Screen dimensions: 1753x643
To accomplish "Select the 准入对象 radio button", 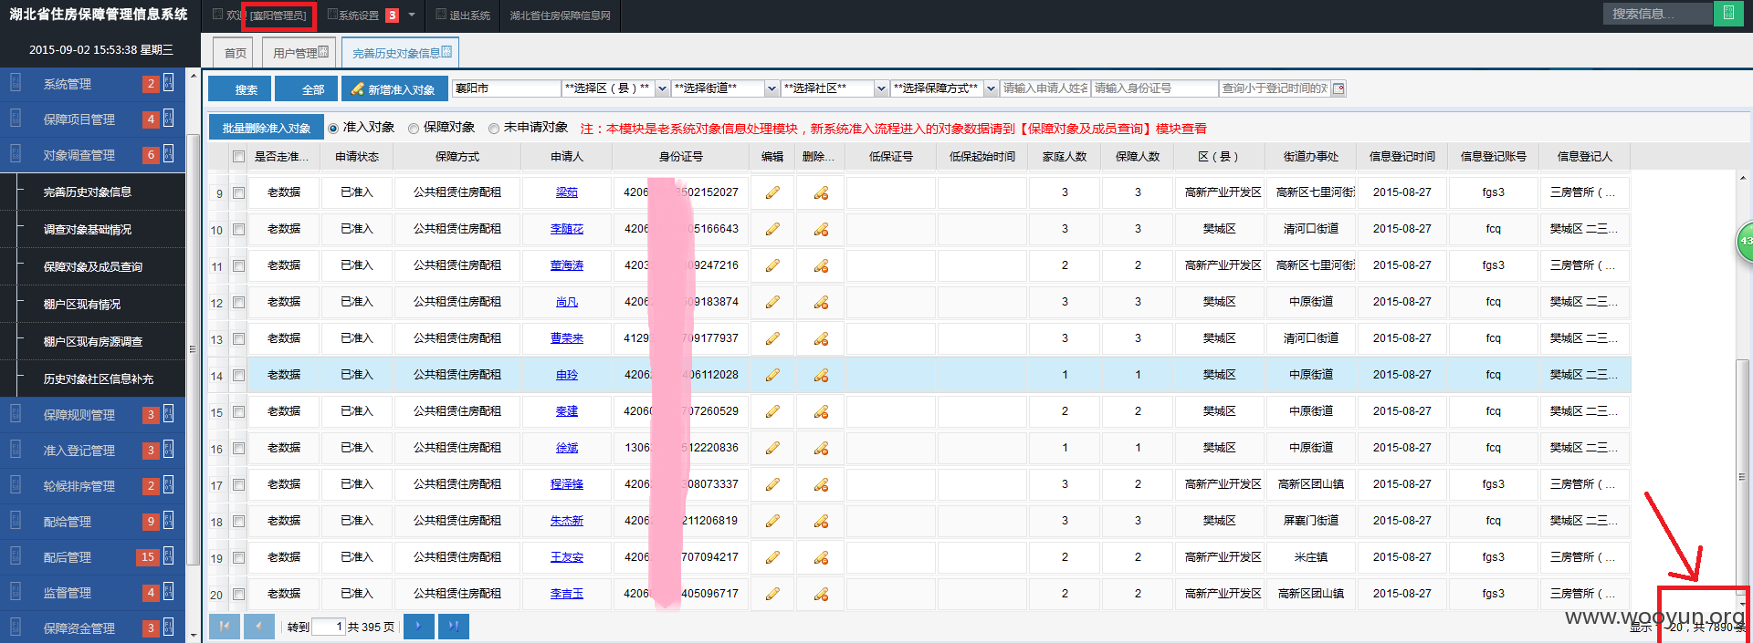I will (333, 129).
